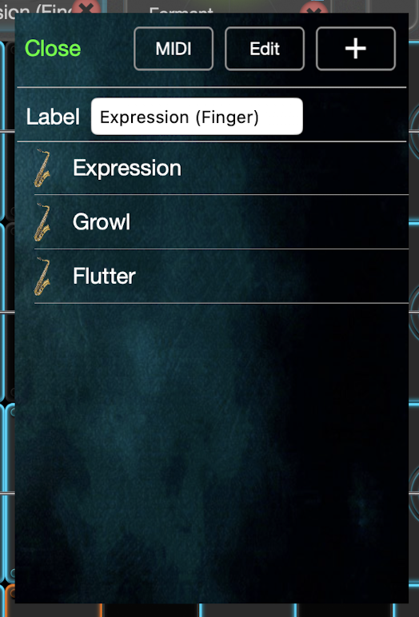
Task: Click the empty list area below Flutter
Action: [213, 452]
